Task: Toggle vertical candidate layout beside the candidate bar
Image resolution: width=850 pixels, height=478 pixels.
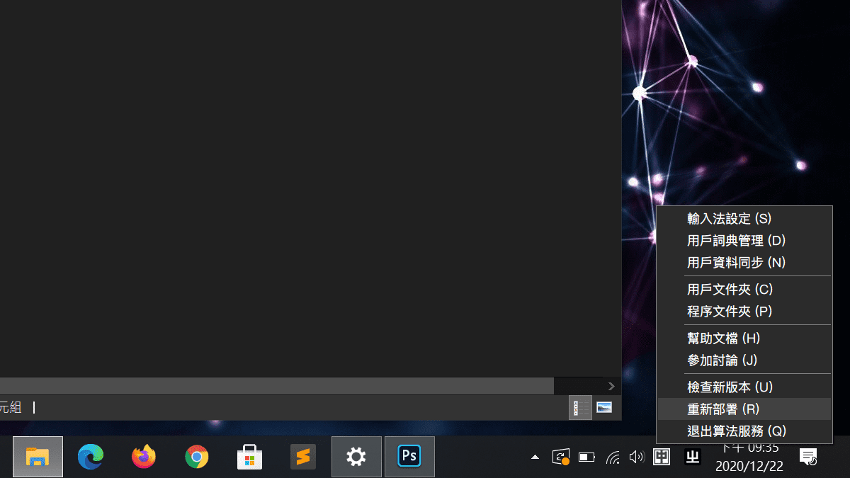Action: tap(580, 408)
